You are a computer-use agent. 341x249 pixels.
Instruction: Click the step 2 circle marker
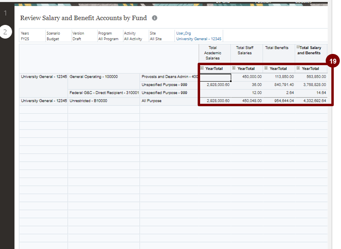coord(5,32)
